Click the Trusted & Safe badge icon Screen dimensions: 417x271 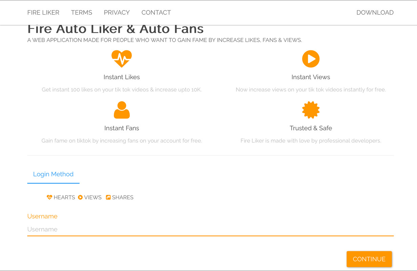pos(311,110)
